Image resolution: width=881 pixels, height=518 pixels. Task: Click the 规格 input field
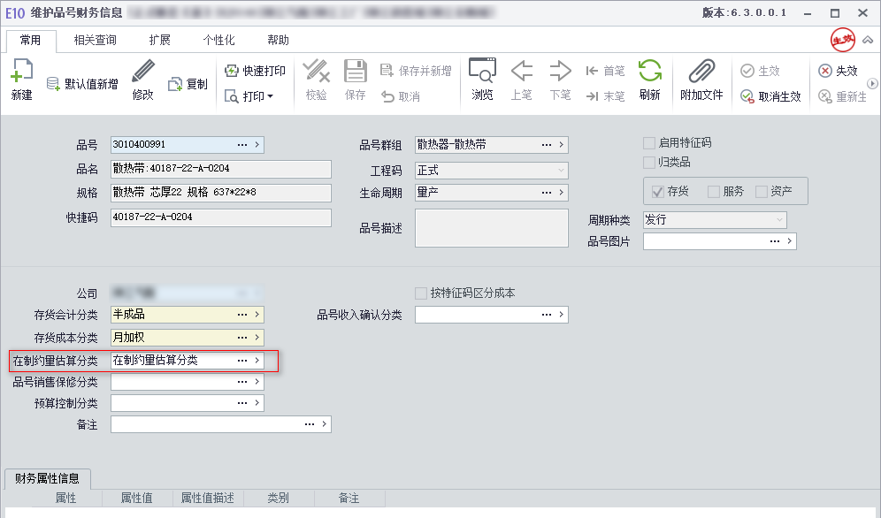(221, 193)
